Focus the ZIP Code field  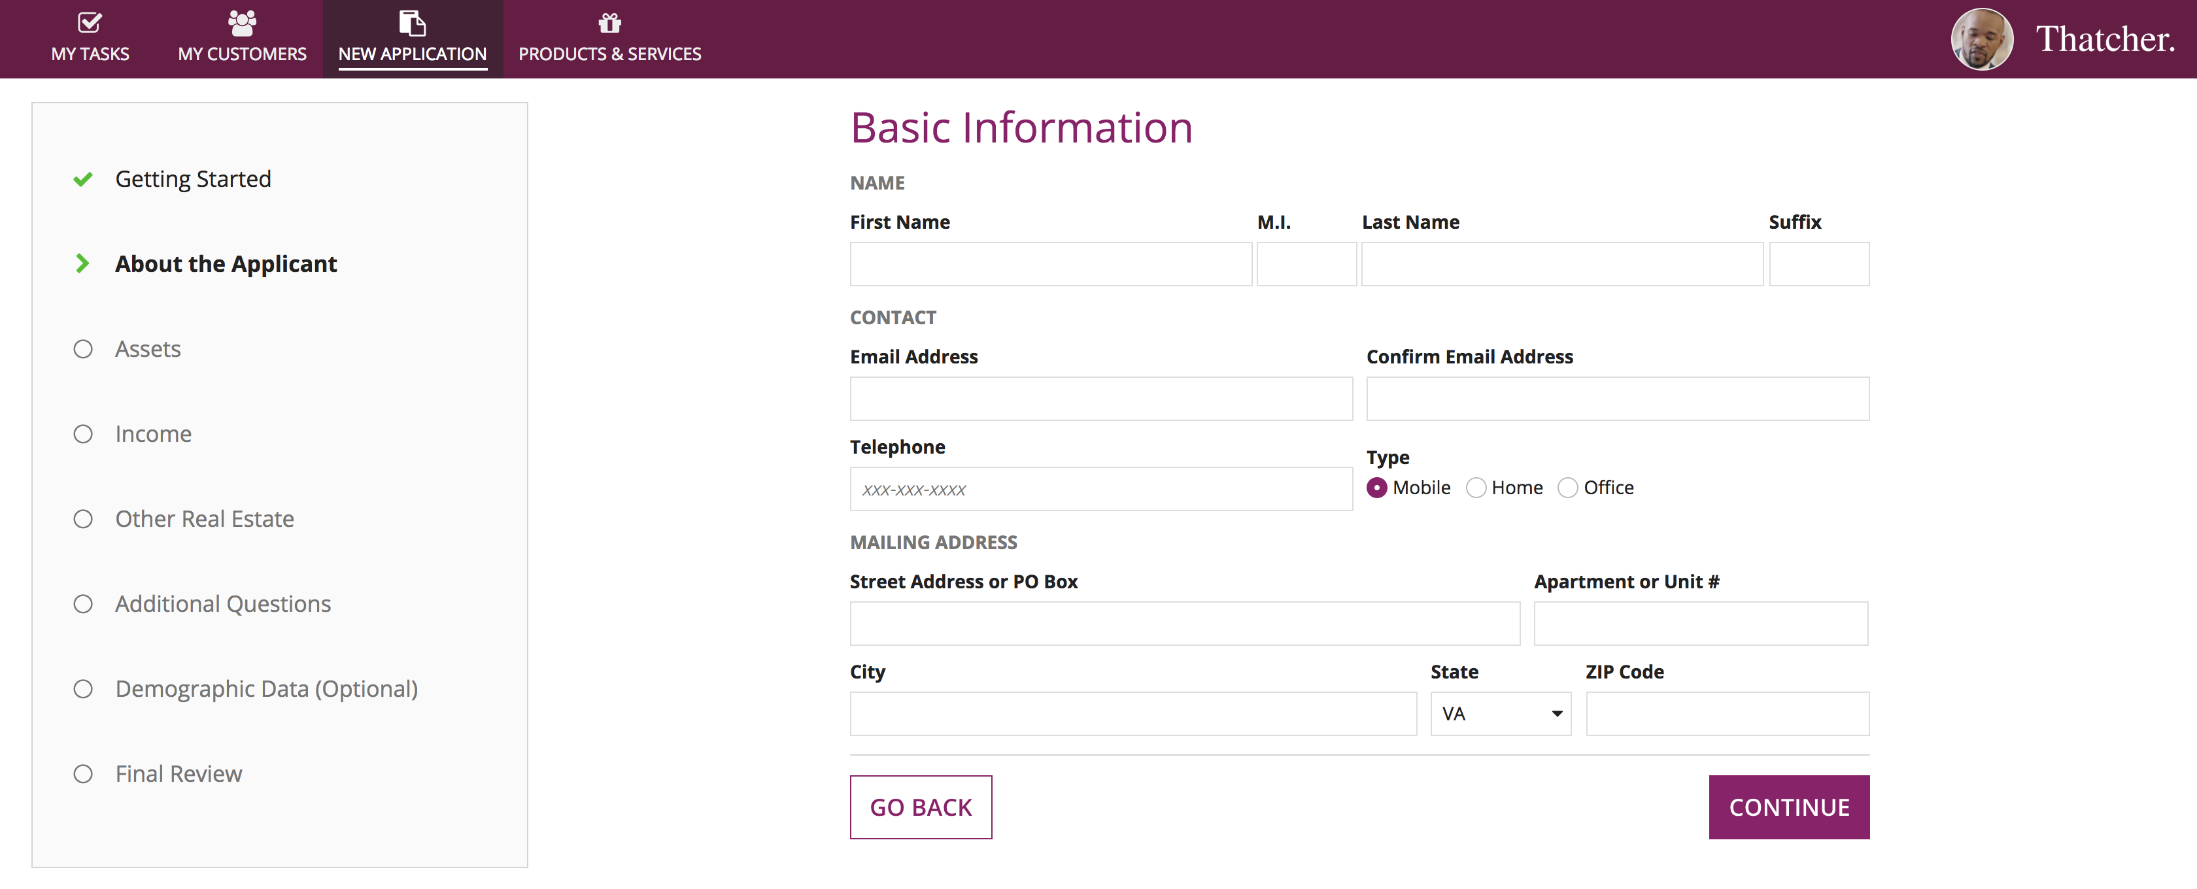pyautogui.click(x=1727, y=713)
